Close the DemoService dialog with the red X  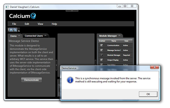pos(155,67)
